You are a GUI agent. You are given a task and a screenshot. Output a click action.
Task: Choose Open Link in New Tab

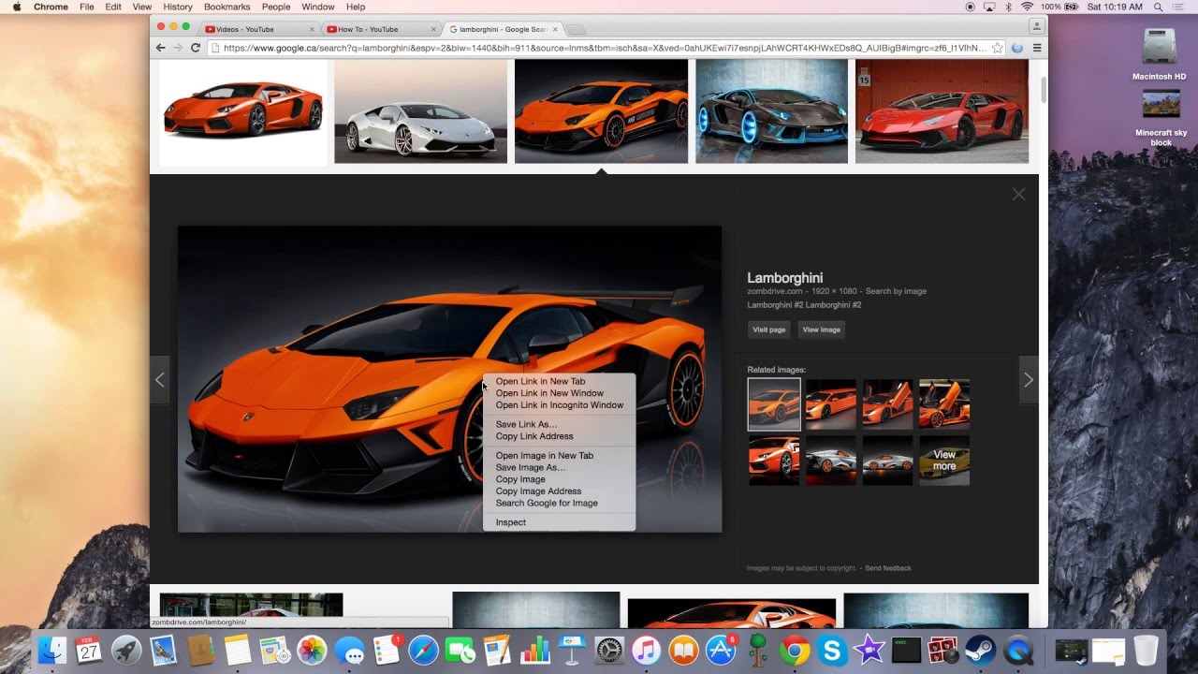point(559,381)
